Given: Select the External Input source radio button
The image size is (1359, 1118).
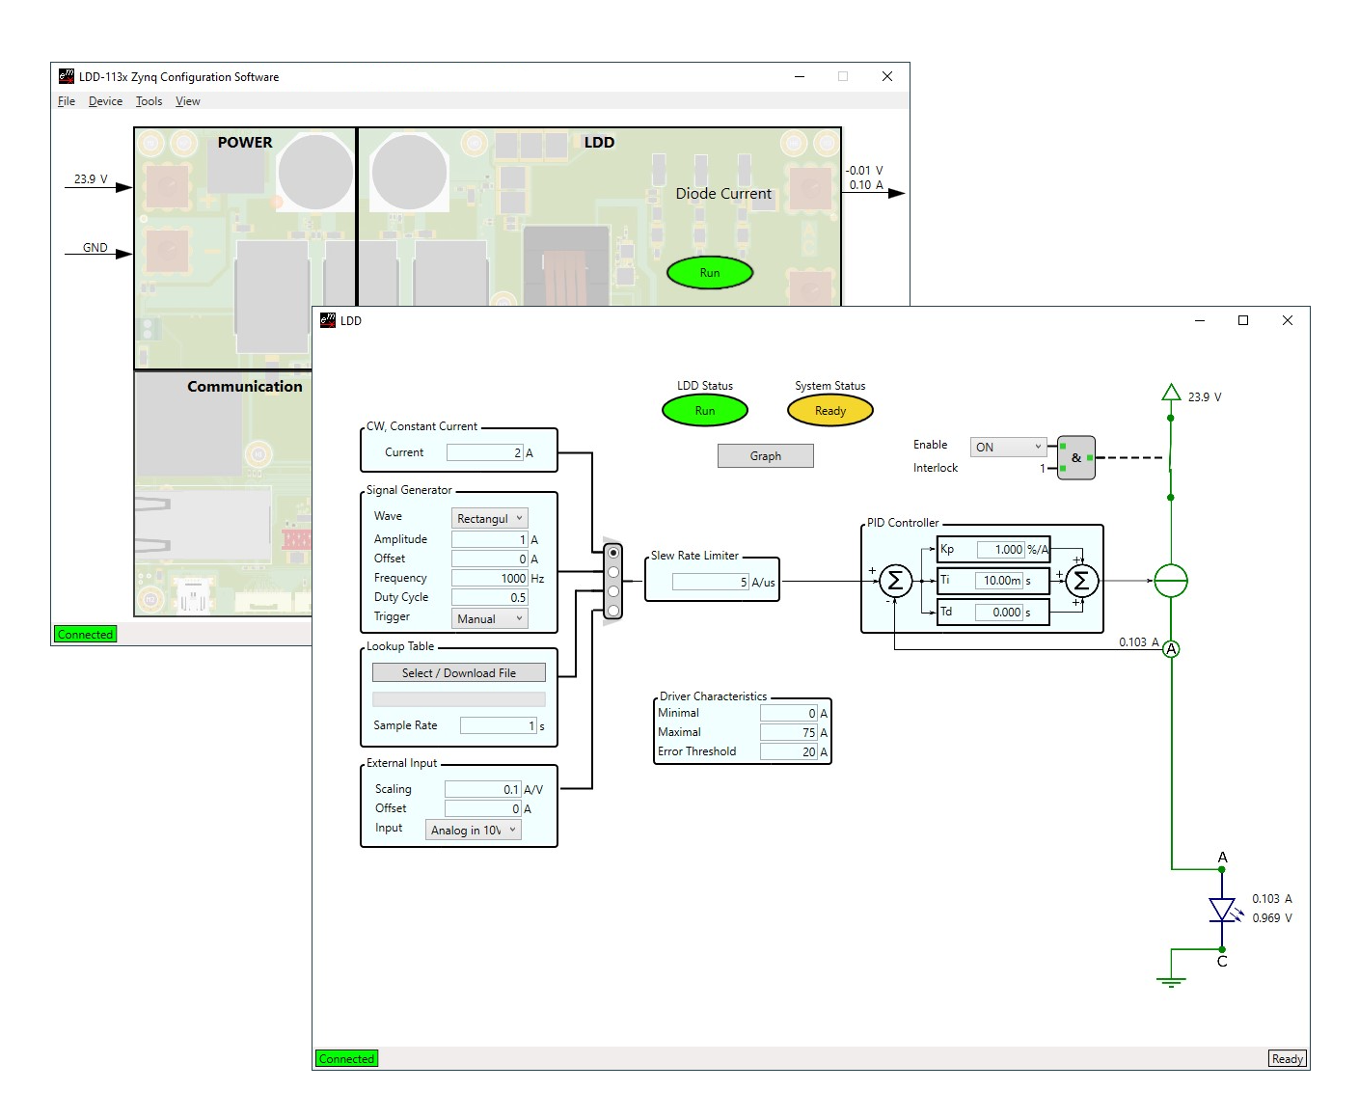Looking at the screenshot, I should pyautogui.click(x=613, y=611).
